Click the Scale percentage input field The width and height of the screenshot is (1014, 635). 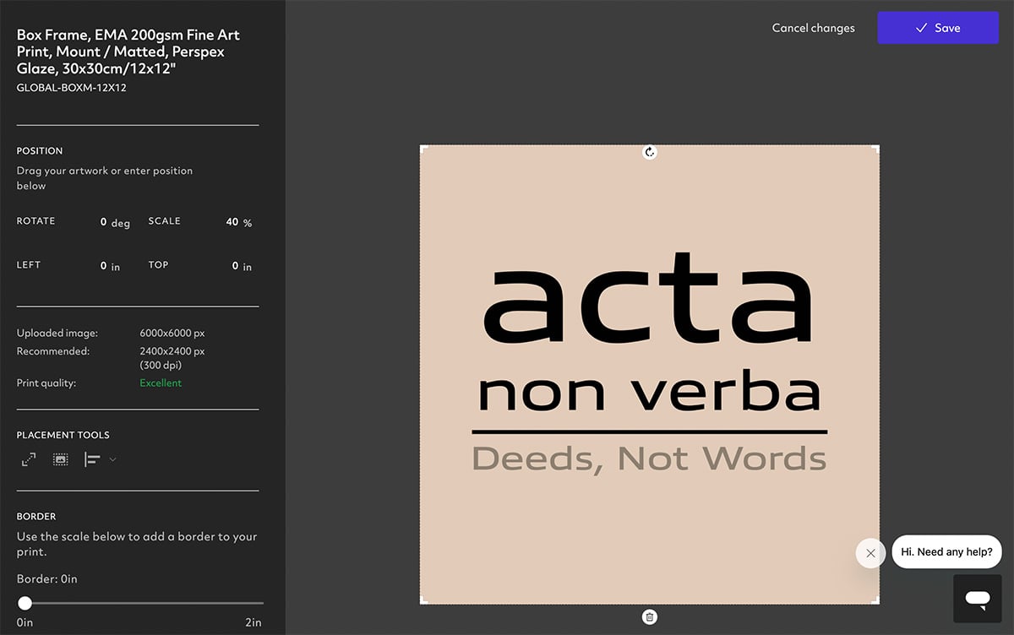coord(232,222)
